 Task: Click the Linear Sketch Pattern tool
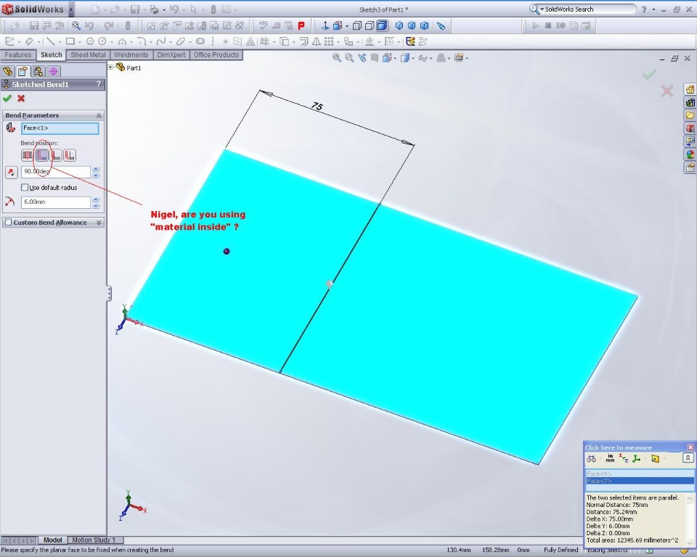tap(329, 41)
